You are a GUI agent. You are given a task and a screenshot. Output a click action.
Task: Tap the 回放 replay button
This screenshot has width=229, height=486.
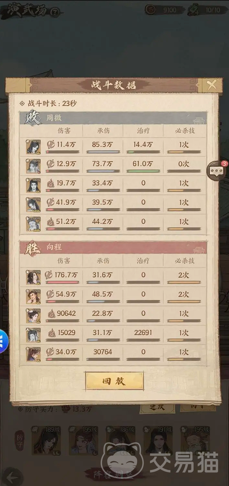tap(114, 381)
